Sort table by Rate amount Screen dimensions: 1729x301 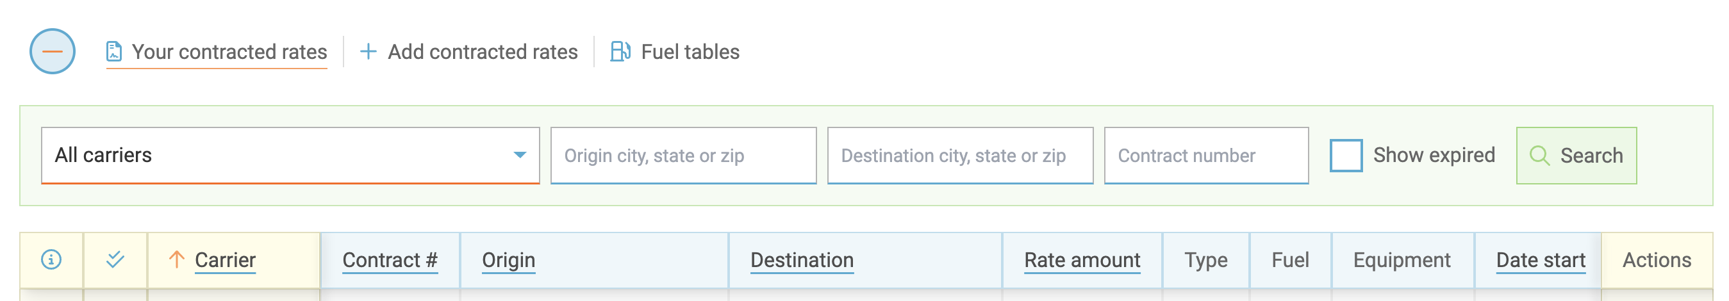point(1082,260)
